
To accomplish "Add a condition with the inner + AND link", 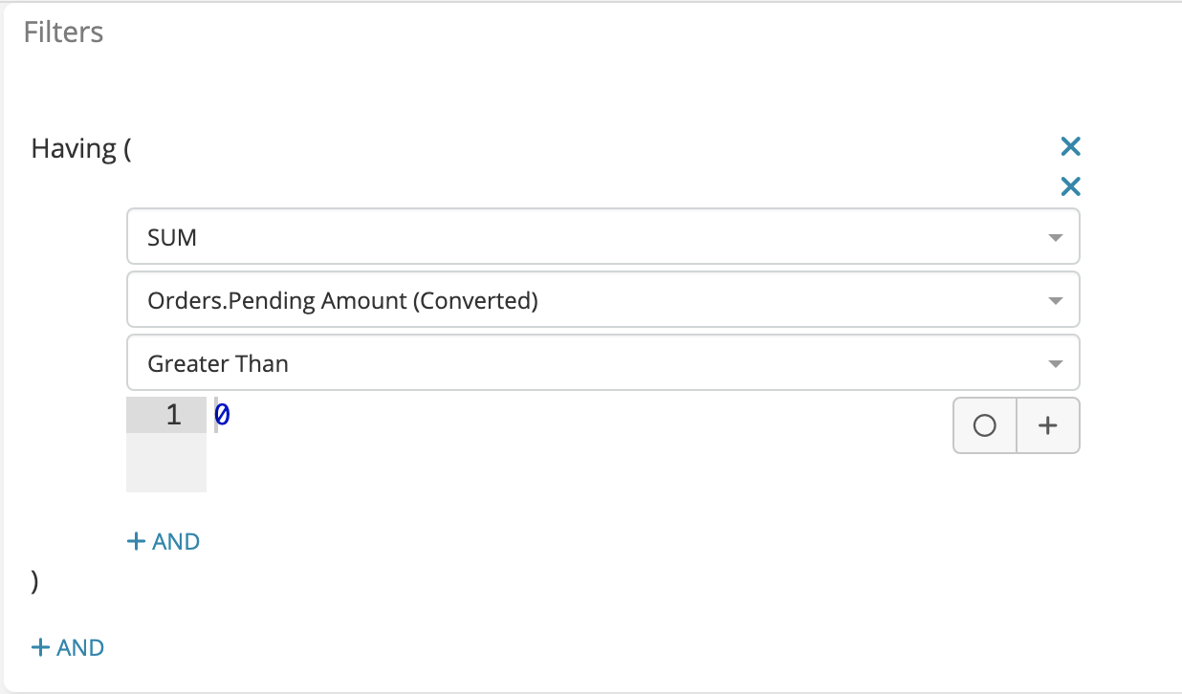I will pos(164,542).
